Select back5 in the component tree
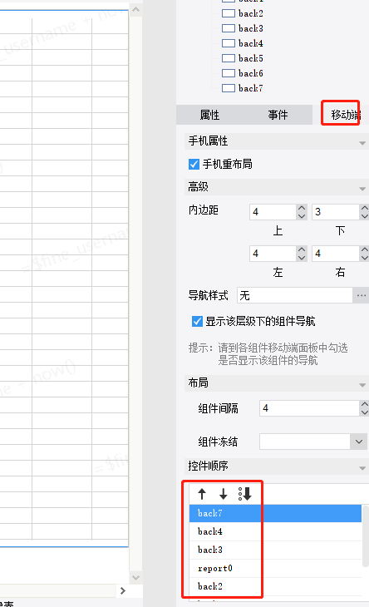 pyautogui.click(x=251, y=58)
